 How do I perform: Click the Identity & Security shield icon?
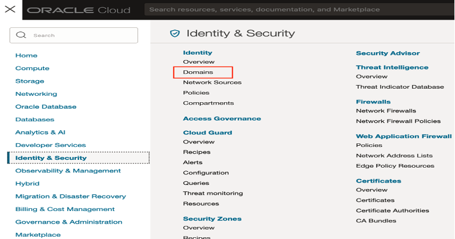point(175,33)
